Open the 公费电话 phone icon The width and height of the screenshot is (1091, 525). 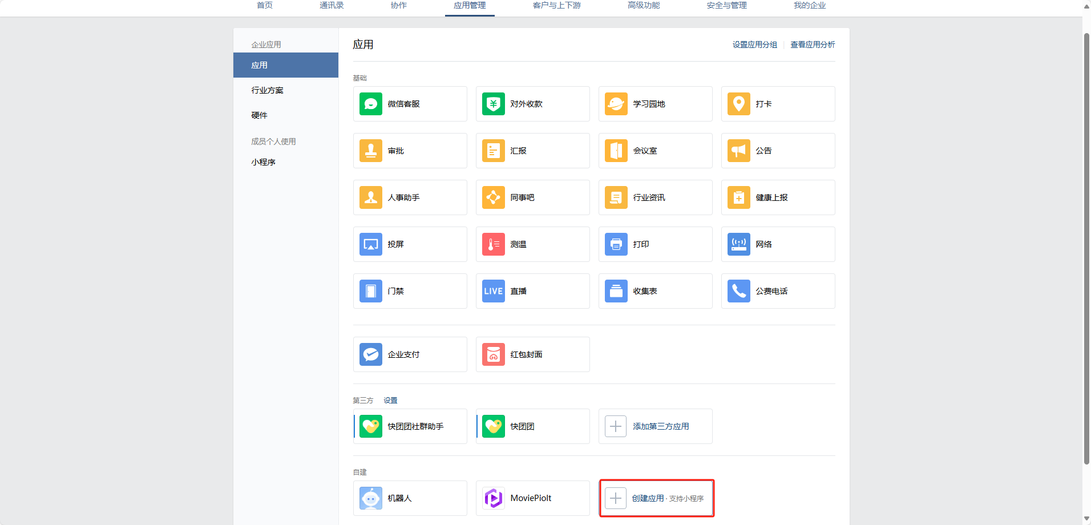pos(739,291)
